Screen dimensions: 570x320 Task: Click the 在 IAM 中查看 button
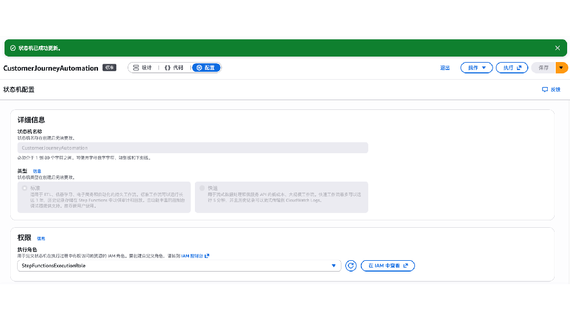click(388, 266)
